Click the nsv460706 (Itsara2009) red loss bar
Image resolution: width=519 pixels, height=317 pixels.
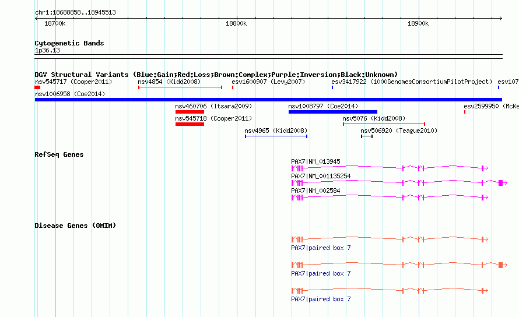pyautogui.click(x=190, y=112)
